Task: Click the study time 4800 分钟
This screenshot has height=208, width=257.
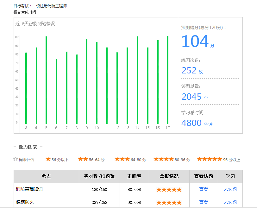Action: [x=197, y=123]
